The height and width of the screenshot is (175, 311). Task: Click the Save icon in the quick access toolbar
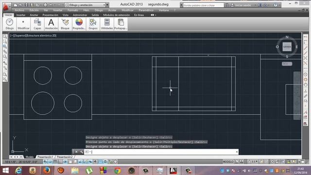point(26,5)
